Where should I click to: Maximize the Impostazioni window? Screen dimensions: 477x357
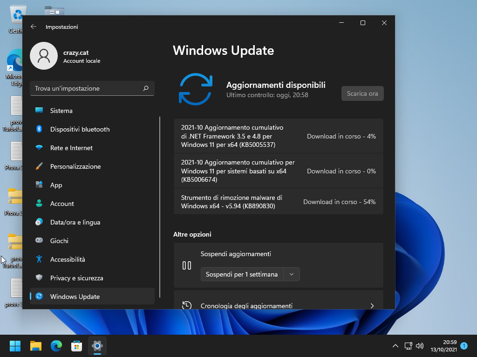tap(362, 23)
